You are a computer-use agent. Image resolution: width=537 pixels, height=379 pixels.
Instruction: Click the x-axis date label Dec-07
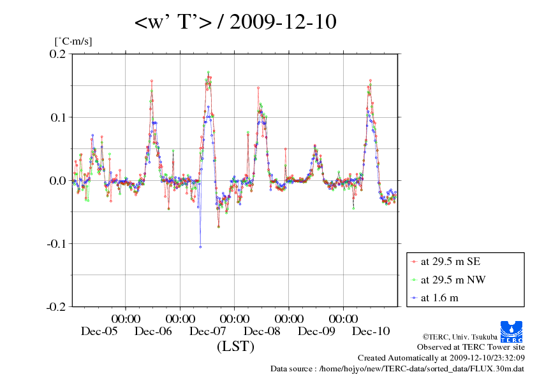tap(207, 331)
